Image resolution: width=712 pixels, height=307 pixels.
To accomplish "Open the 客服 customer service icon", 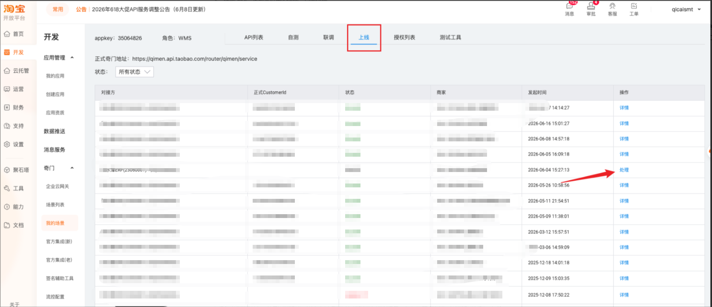I will (612, 9).
